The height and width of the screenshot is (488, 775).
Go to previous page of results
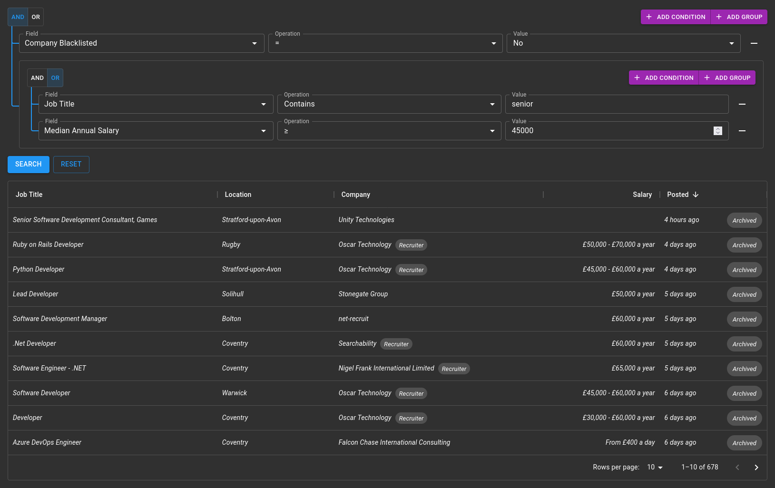point(737,468)
